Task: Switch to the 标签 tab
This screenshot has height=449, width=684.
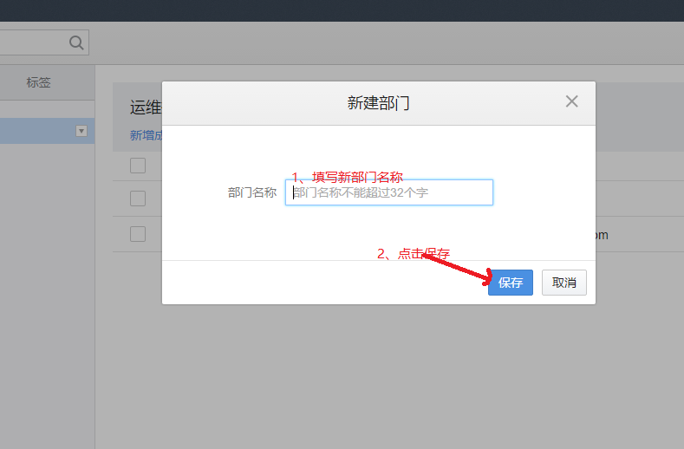Action: point(38,82)
